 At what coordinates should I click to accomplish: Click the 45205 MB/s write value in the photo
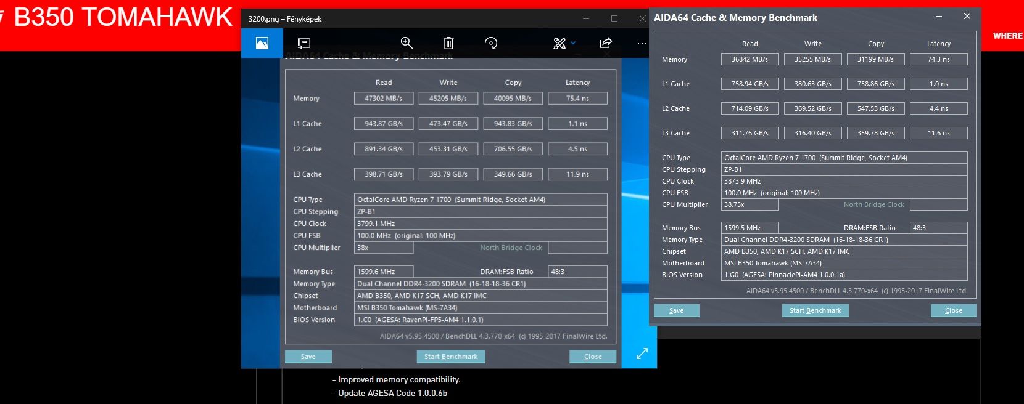coord(448,99)
